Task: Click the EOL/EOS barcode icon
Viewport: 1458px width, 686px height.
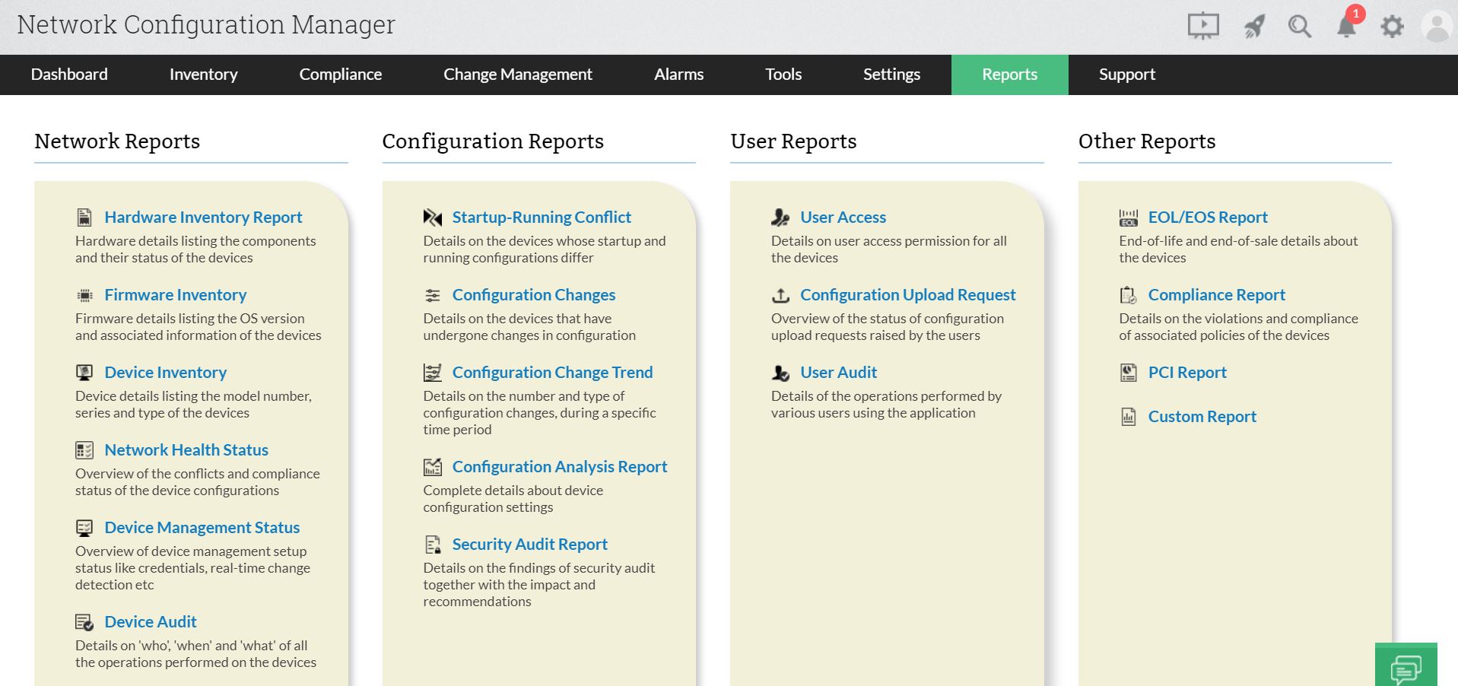Action: click(x=1128, y=218)
